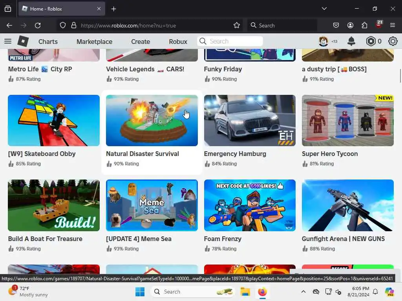Open the Windows notification bell

(375, 292)
